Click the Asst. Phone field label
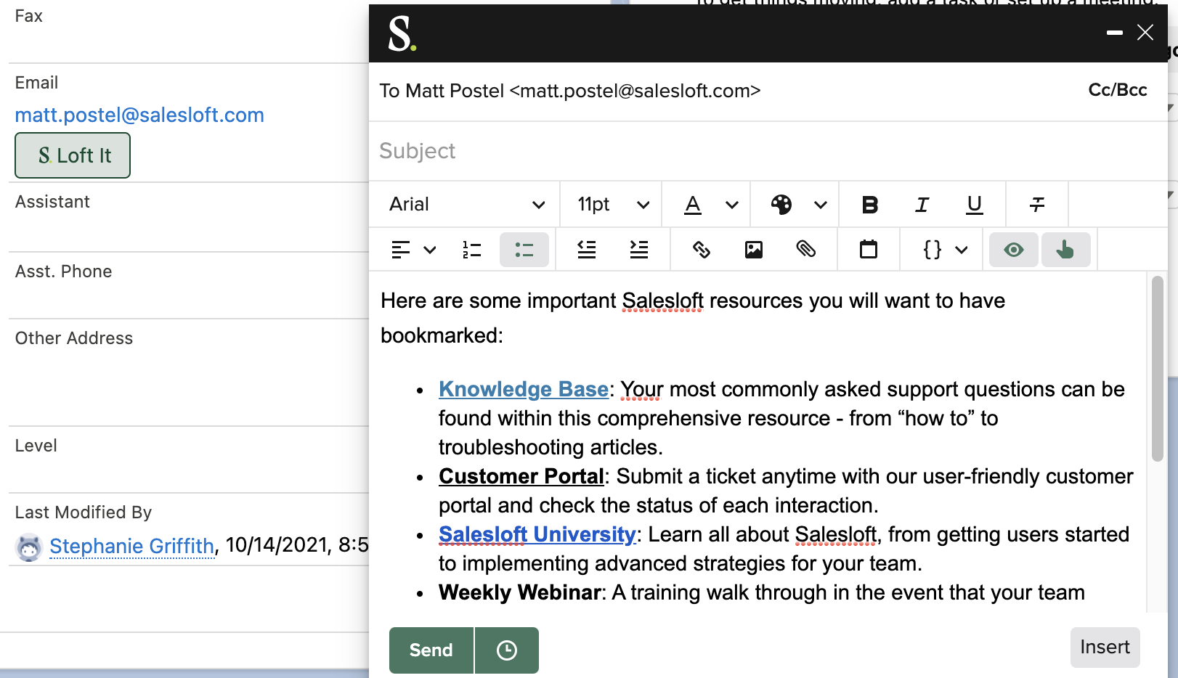The width and height of the screenshot is (1178, 678). pos(64,271)
